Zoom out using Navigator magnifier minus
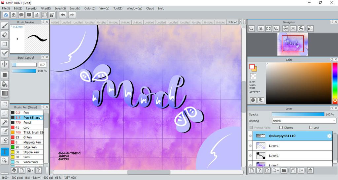 click(276, 28)
